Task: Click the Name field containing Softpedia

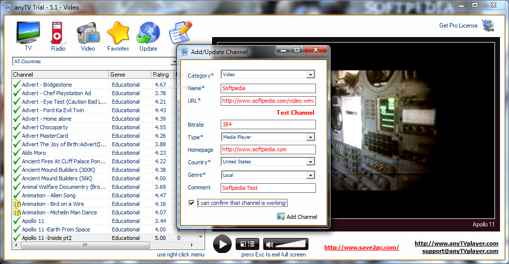Action: (268, 88)
